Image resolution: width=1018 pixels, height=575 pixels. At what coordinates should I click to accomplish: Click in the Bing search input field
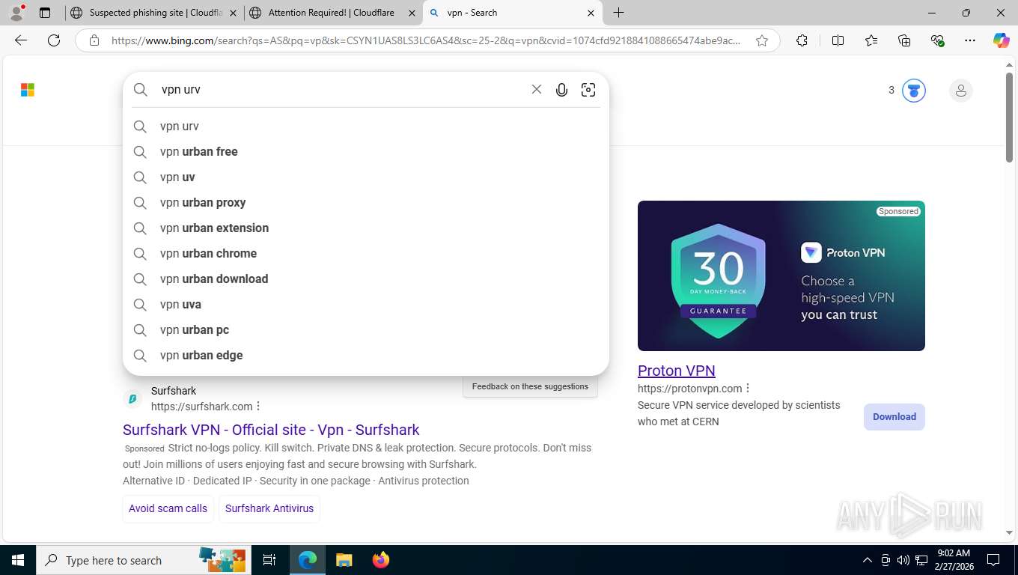(341, 90)
